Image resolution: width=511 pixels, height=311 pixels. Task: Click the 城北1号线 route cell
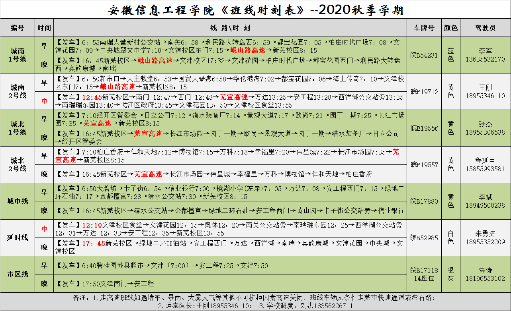click(x=18, y=128)
